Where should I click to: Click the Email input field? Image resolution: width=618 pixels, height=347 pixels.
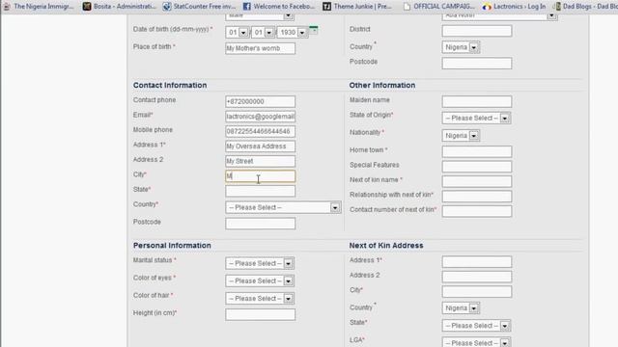(260, 117)
